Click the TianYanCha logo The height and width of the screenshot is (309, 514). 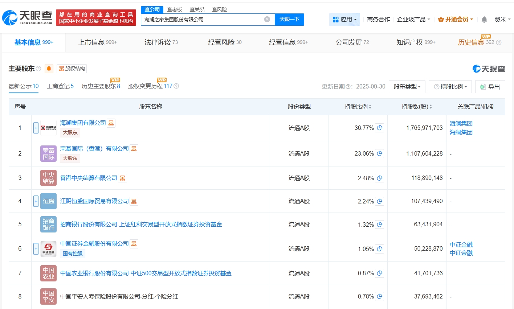[x=28, y=17]
